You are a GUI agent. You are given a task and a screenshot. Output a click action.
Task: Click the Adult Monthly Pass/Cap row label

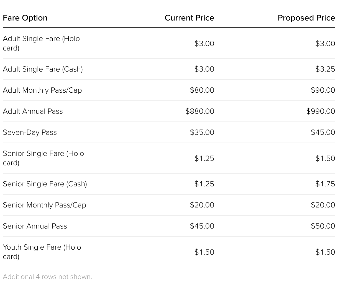click(x=42, y=90)
